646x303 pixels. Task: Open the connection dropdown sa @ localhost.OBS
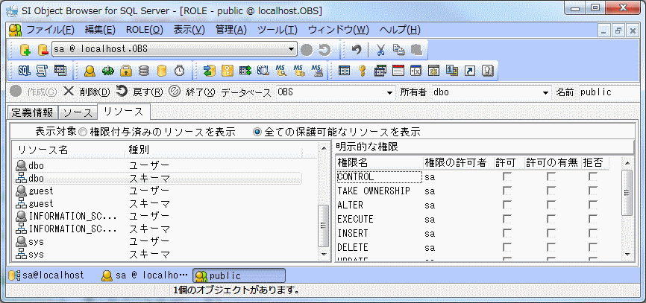292,49
